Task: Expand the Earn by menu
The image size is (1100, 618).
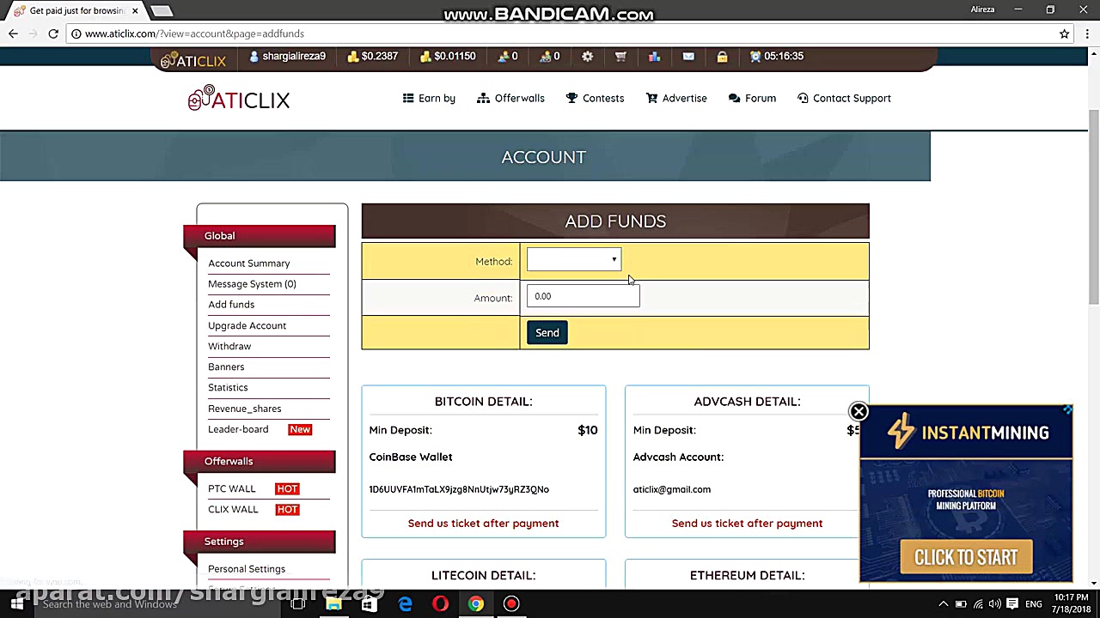Action: (429, 99)
